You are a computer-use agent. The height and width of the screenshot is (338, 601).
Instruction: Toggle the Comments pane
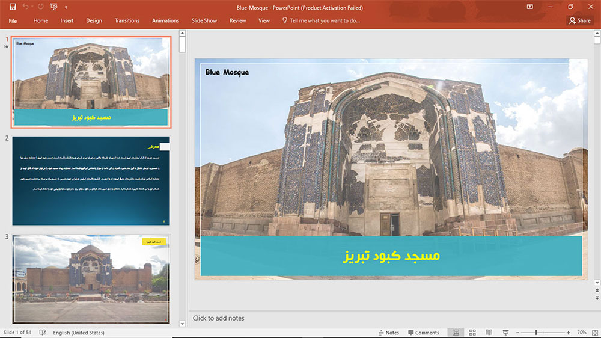click(x=424, y=333)
